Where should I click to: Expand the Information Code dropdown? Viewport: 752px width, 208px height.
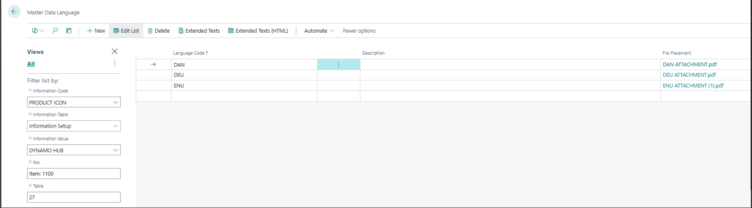tap(115, 102)
